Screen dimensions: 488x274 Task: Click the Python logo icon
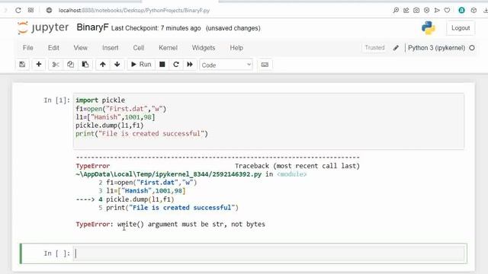429,28
